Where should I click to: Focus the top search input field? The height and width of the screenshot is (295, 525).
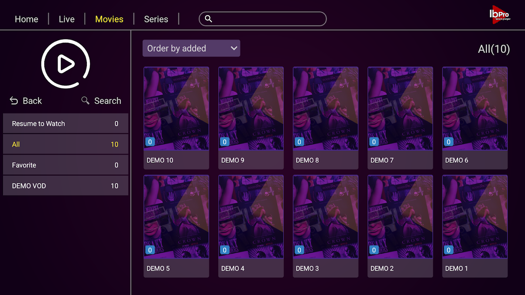click(262, 19)
